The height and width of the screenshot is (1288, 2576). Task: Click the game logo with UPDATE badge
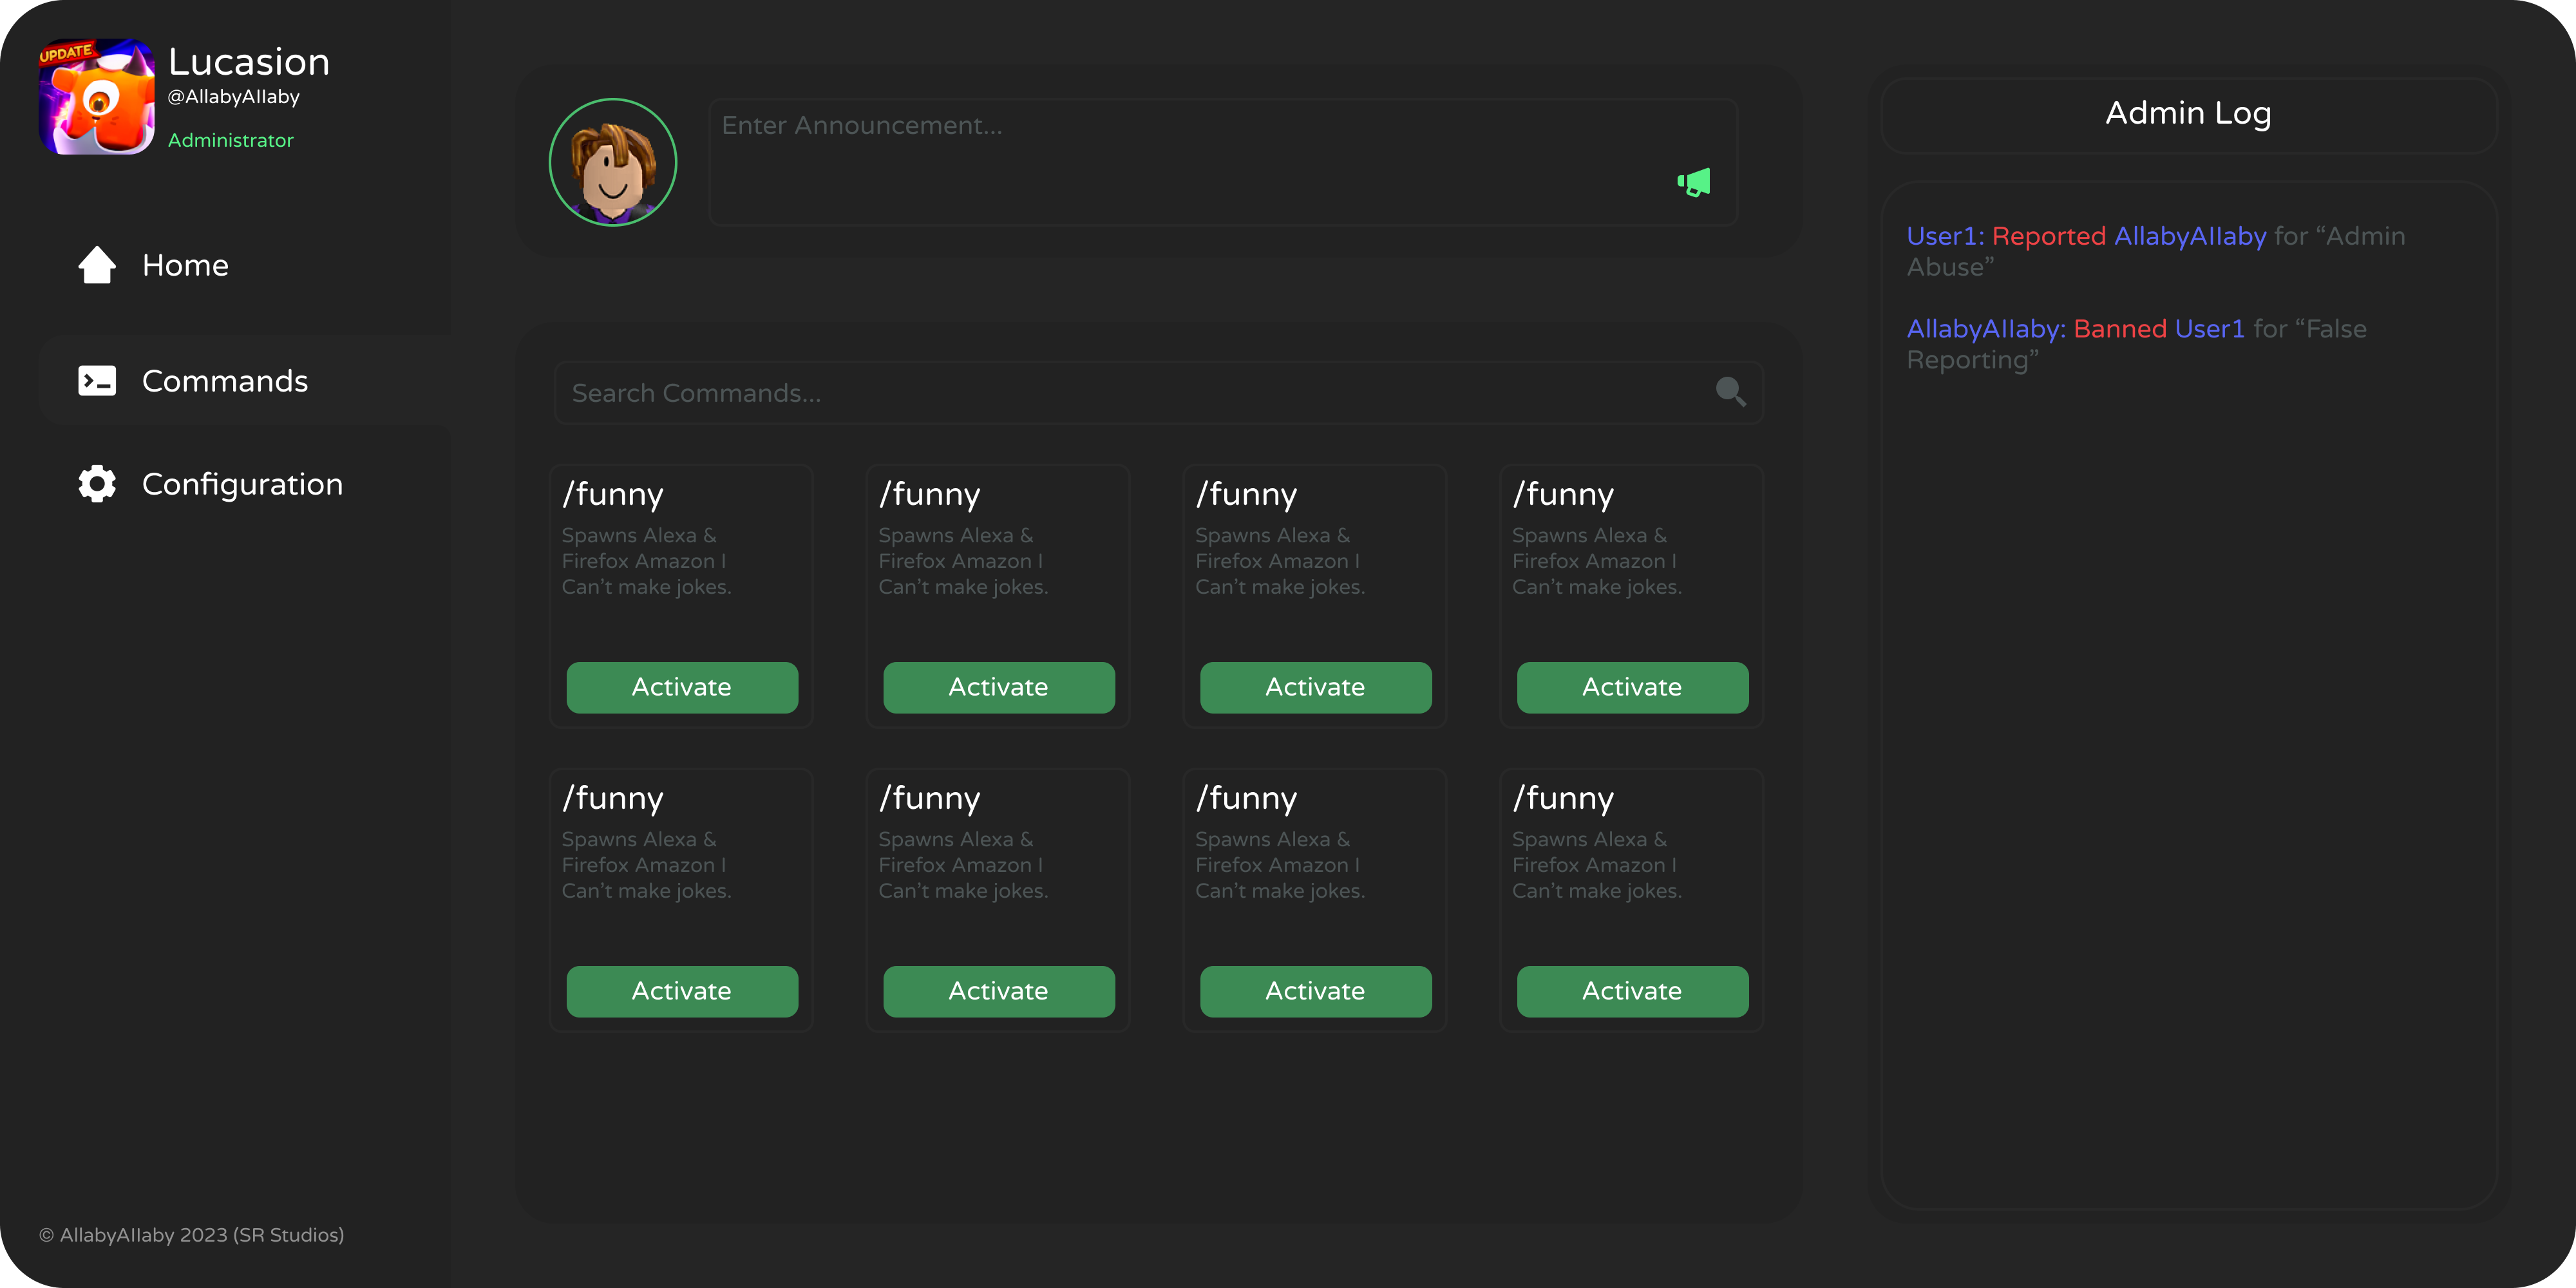(x=96, y=97)
